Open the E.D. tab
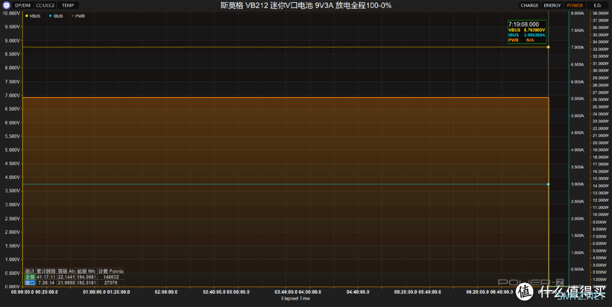 (598, 6)
